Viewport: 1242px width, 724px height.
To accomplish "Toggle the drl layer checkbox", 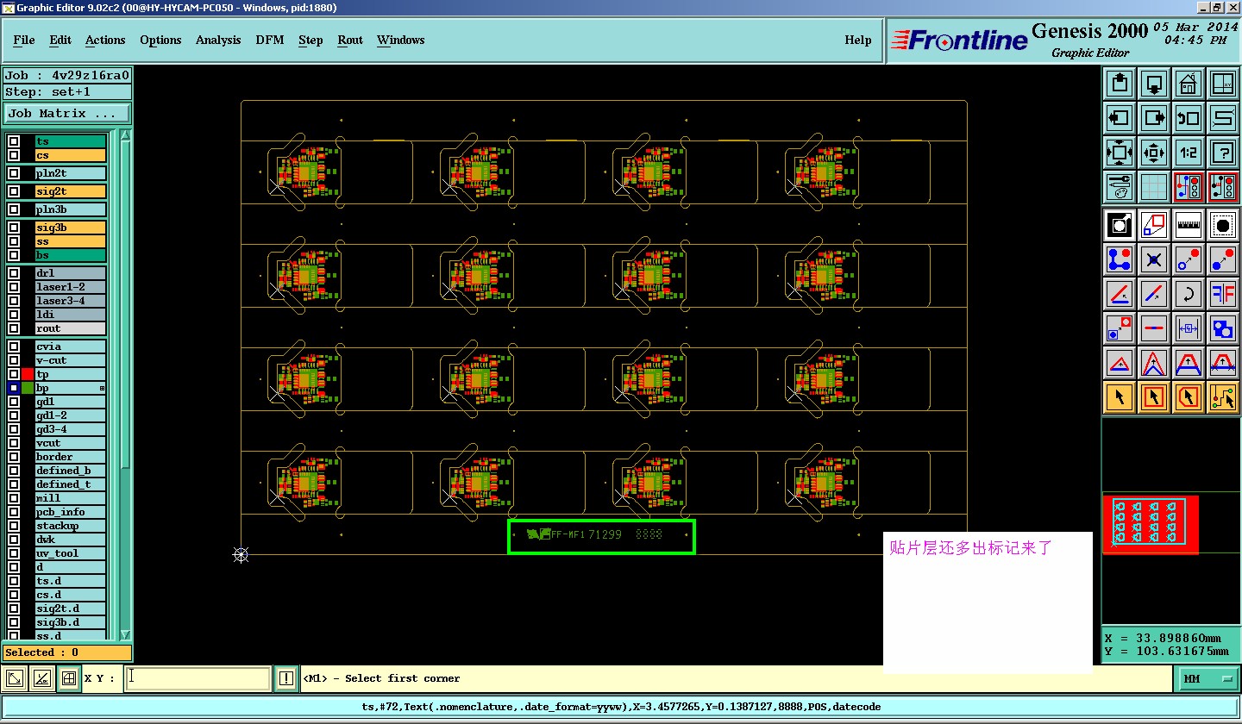I will [14, 273].
